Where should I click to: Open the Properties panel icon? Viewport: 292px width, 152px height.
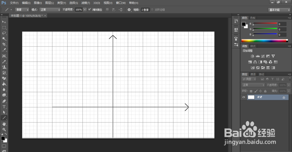[236, 30]
